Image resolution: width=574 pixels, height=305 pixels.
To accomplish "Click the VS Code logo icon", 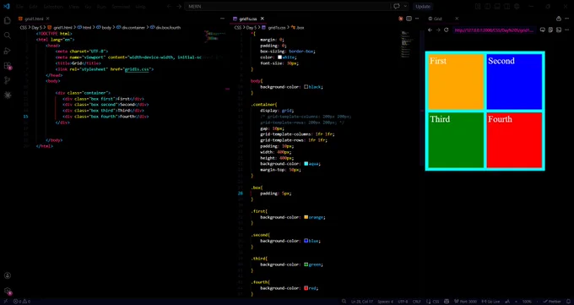I will tap(6, 6).
